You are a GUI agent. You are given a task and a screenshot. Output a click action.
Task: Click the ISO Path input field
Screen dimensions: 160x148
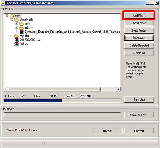tap(62, 115)
